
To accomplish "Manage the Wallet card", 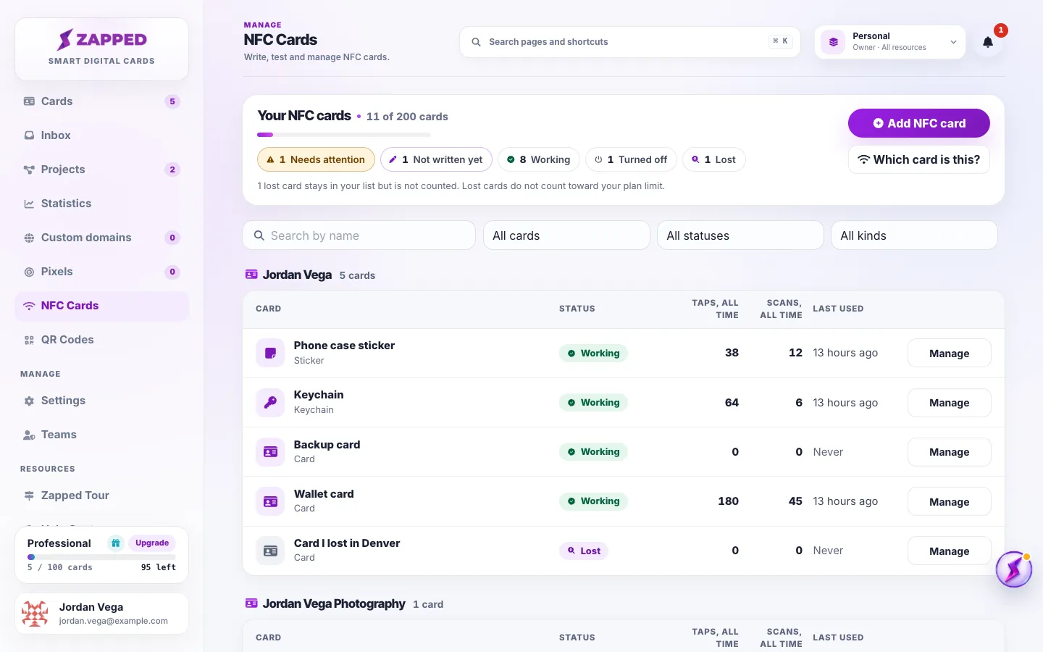I will coord(949,501).
